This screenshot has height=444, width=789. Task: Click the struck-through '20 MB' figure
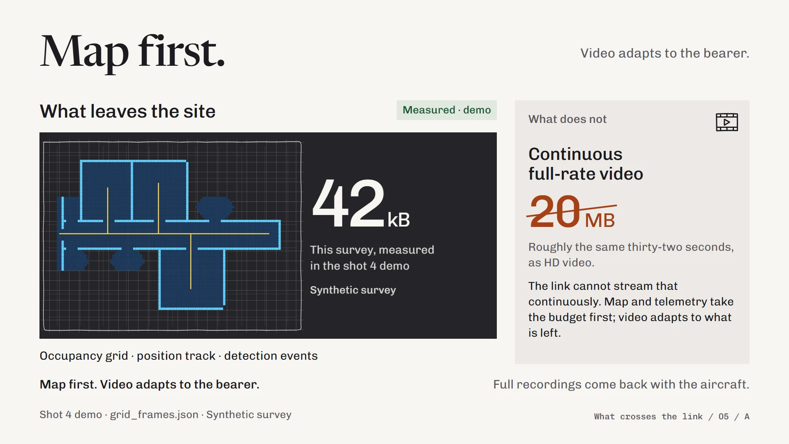(x=572, y=212)
